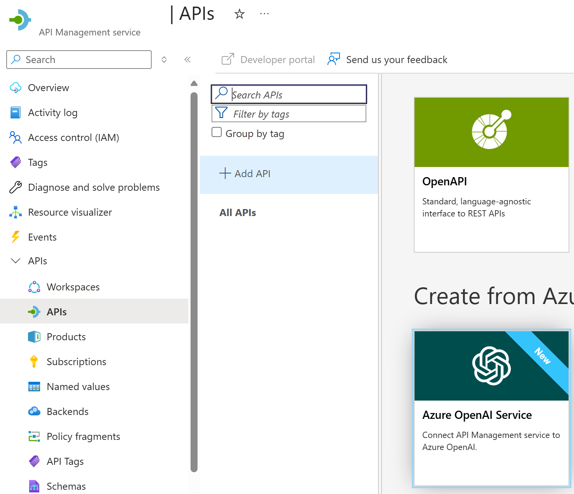Screen dimensions: 574x494
Task: Choose the Azure OpenAI Service tile
Action: [x=492, y=408]
